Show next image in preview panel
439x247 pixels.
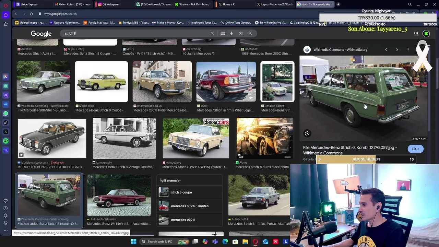(397, 50)
